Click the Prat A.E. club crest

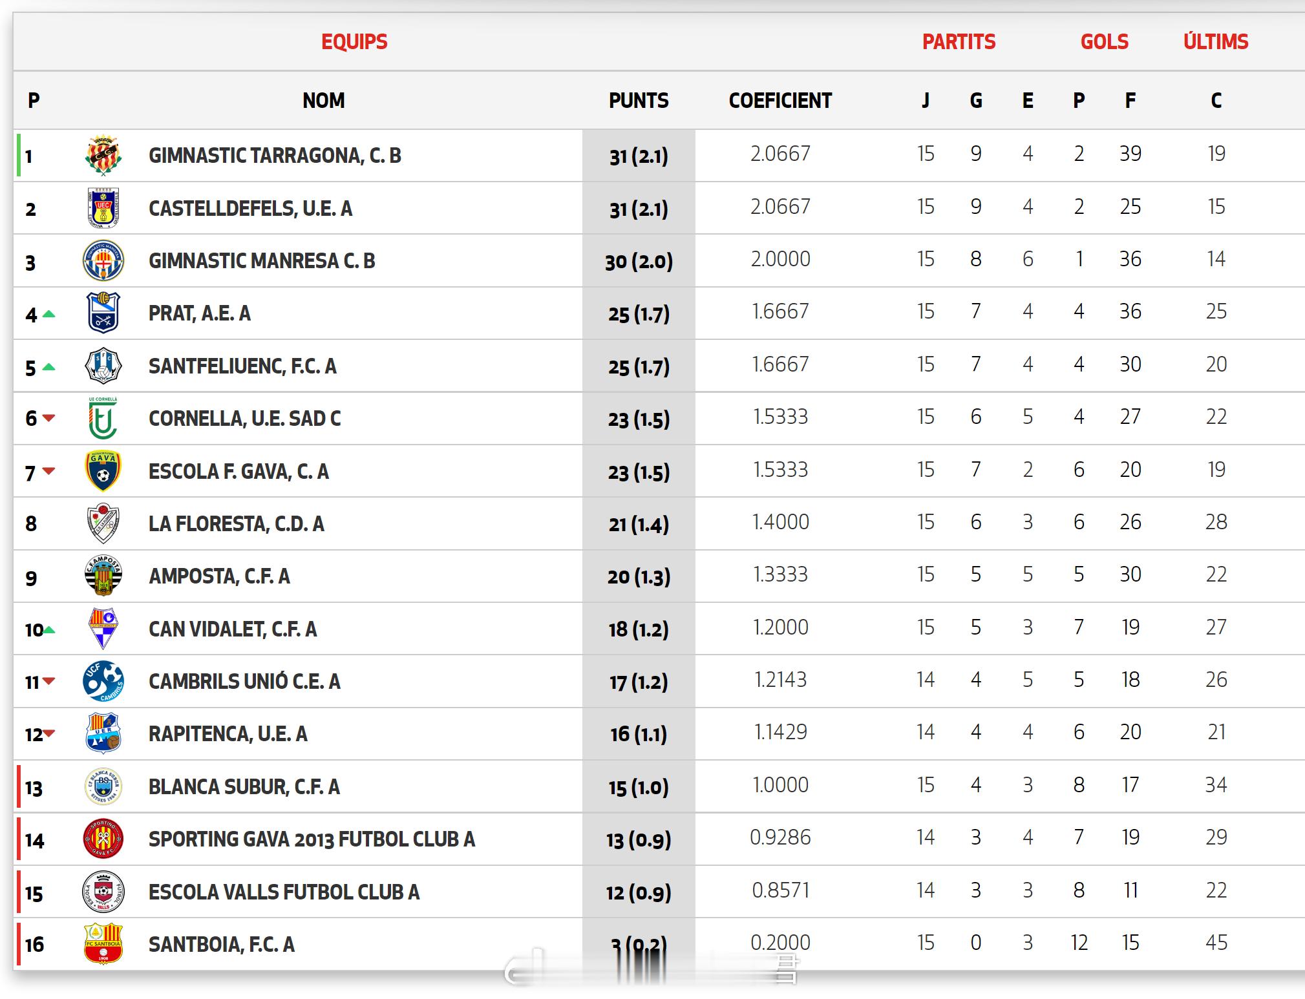pos(103,313)
